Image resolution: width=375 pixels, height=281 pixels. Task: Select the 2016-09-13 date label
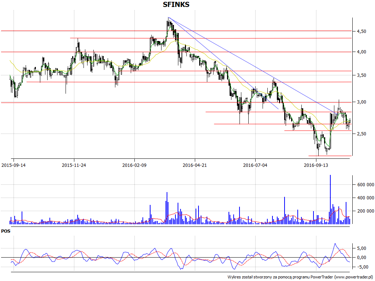click(316, 165)
